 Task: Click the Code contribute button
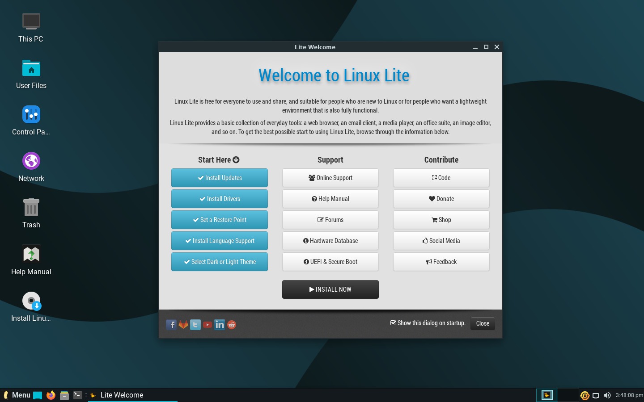[x=441, y=178]
